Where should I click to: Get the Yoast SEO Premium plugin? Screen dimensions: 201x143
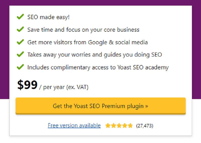click(x=101, y=106)
